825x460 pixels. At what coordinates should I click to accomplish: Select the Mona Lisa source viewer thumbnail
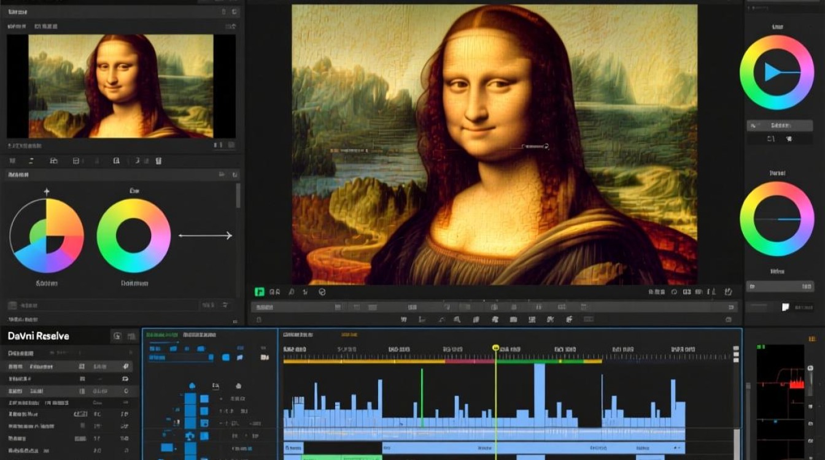121,86
